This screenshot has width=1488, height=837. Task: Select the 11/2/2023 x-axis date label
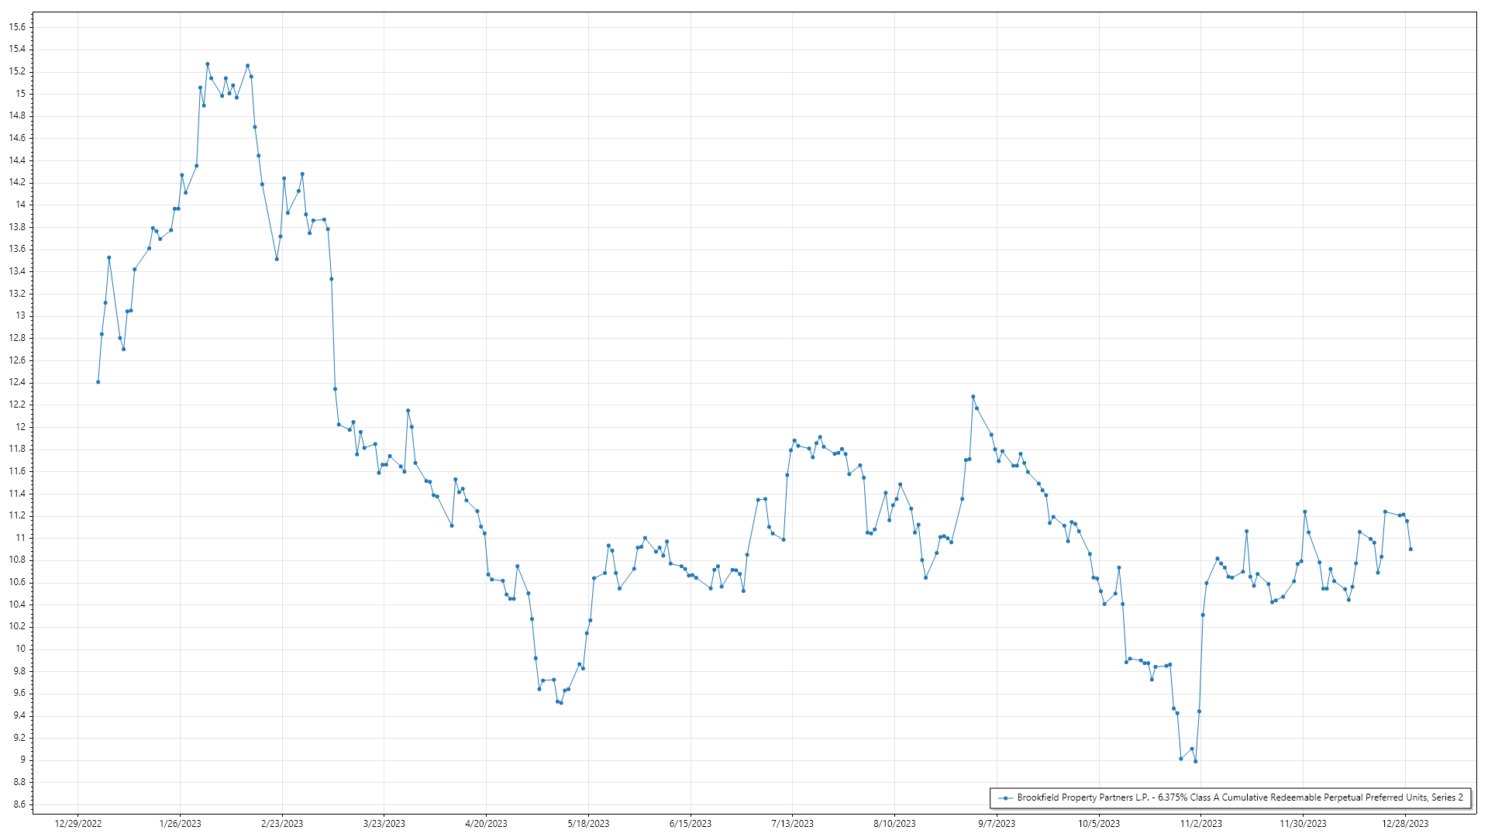click(1200, 823)
